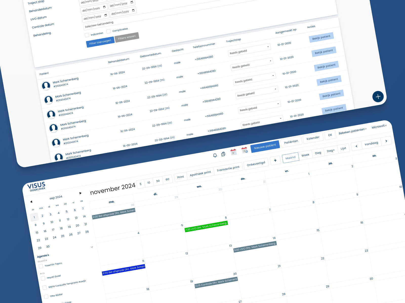
Task: Switch to Dag+ view
Action: (331, 151)
